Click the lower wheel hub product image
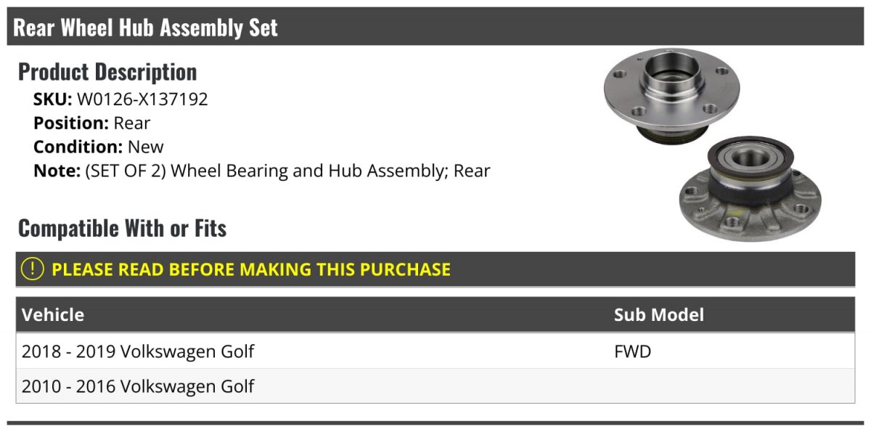 click(x=749, y=189)
